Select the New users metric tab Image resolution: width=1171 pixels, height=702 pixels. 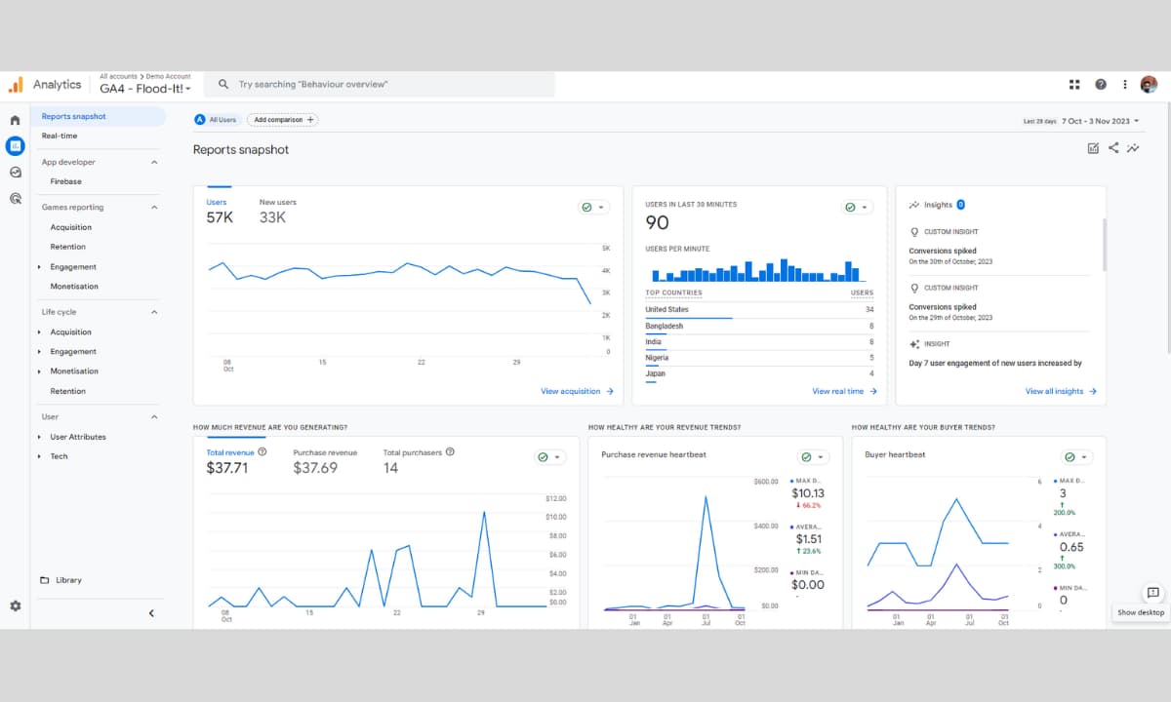(277, 211)
